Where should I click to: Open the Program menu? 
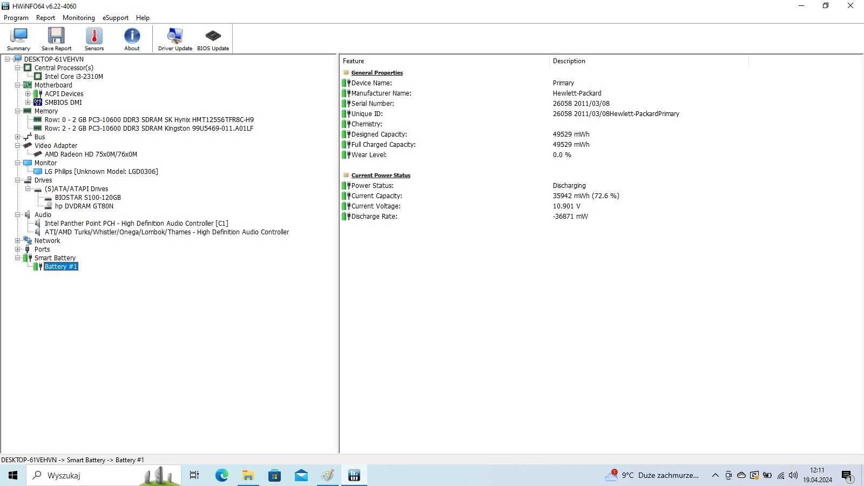click(x=16, y=18)
